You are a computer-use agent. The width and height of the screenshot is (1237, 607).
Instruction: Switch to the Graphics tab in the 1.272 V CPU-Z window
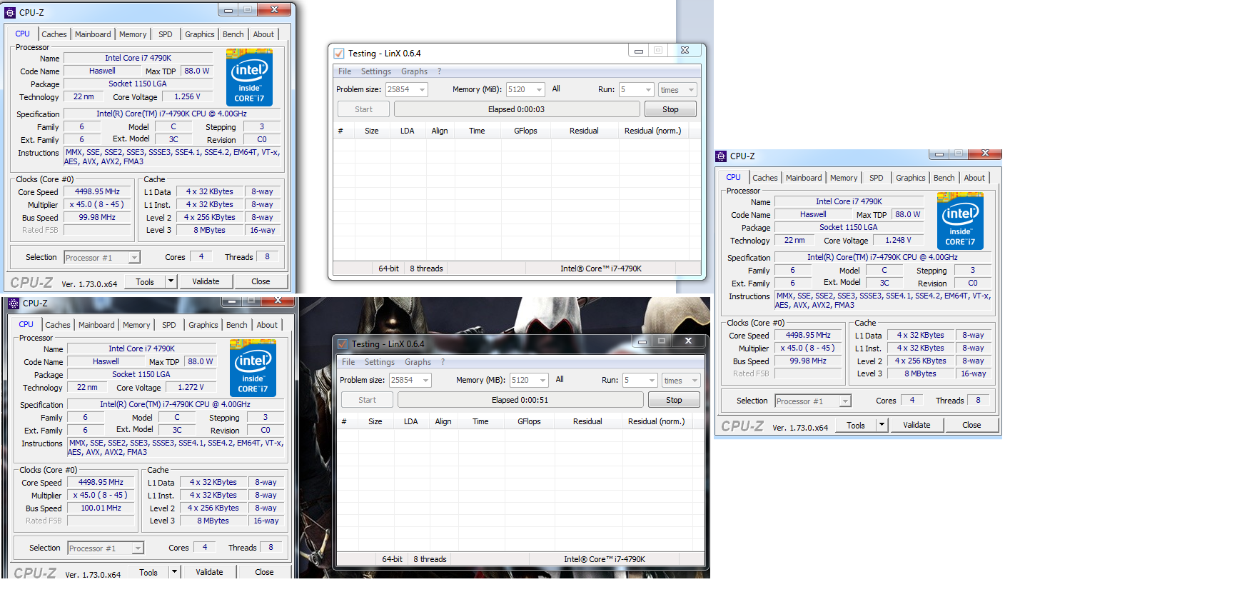pyautogui.click(x=203, y=325)
